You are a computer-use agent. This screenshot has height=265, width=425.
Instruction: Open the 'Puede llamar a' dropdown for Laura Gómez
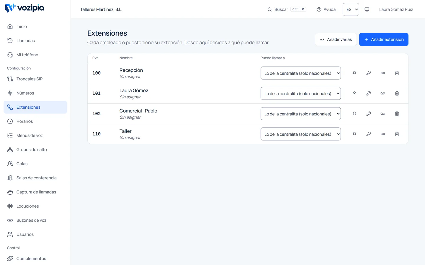300,93
